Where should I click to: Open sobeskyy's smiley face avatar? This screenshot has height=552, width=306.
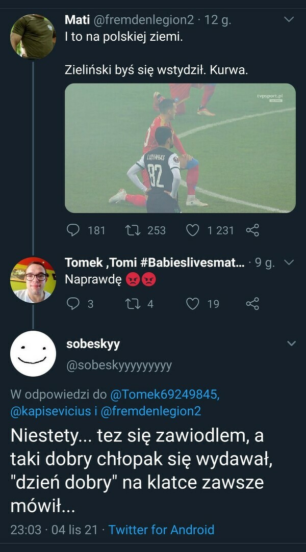(x=33, y=353)
